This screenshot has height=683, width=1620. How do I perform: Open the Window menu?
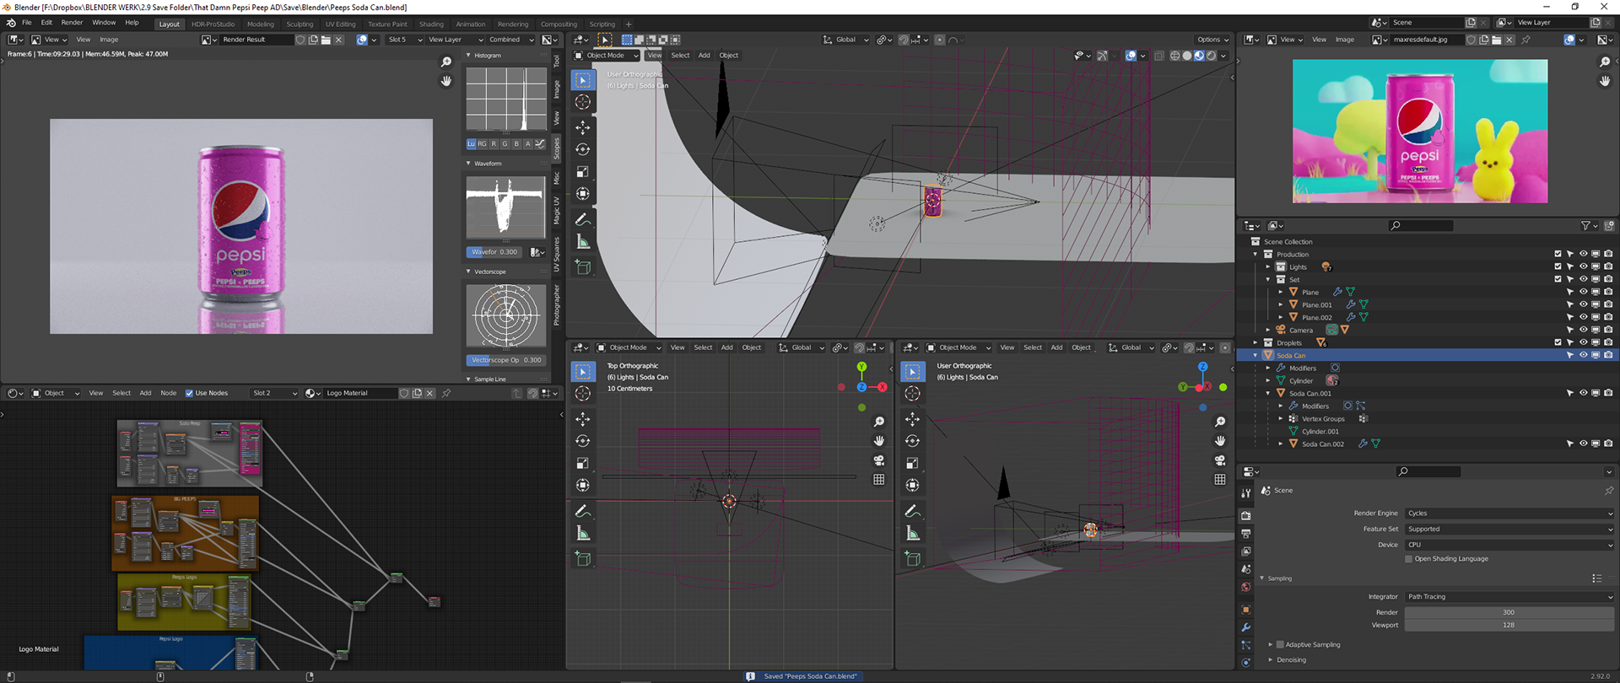(104, 23)
